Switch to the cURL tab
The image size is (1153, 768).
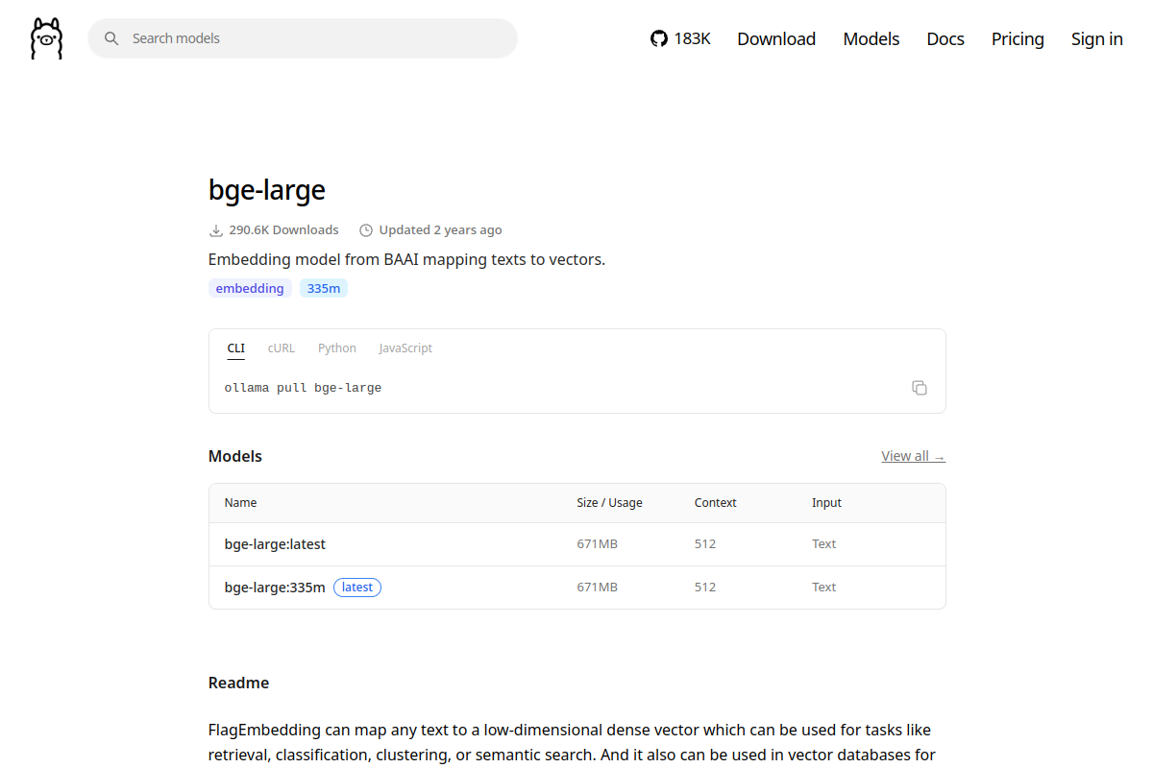tap(282, 348)
